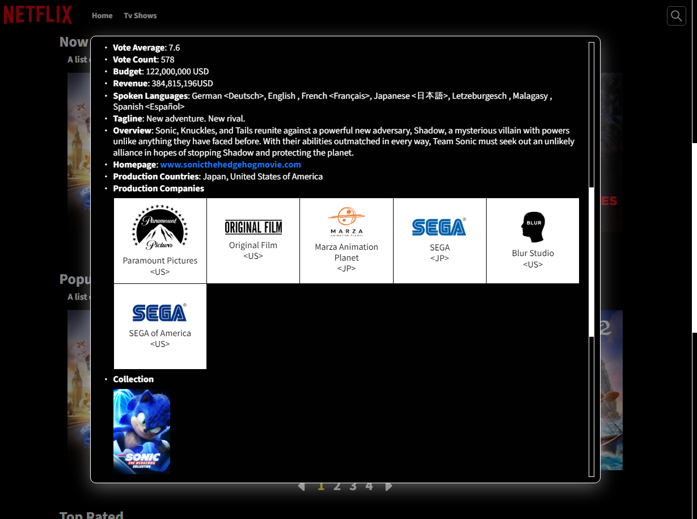Go to the previous page arrow

coord(301,487)
